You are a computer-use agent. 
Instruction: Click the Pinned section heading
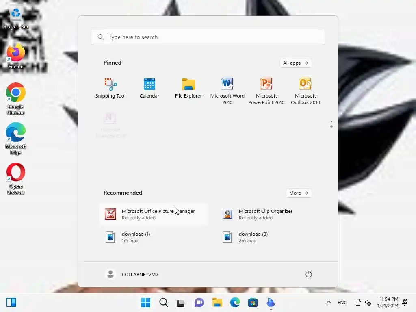[x=113, y=63]
